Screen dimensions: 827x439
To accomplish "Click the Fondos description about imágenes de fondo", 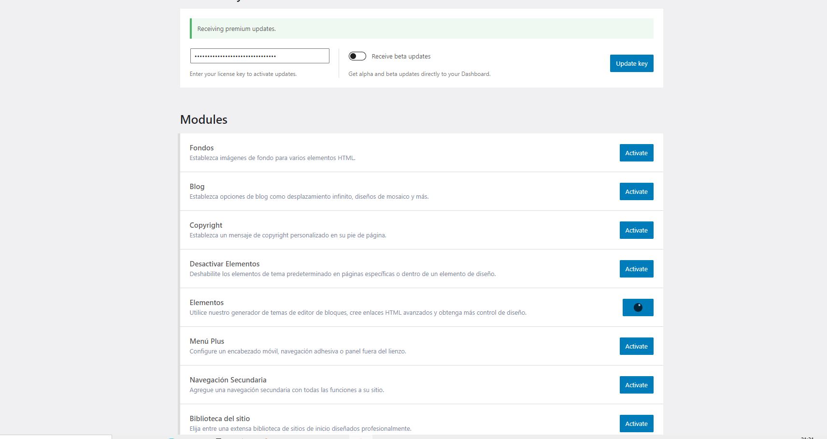I will (272, 158).
